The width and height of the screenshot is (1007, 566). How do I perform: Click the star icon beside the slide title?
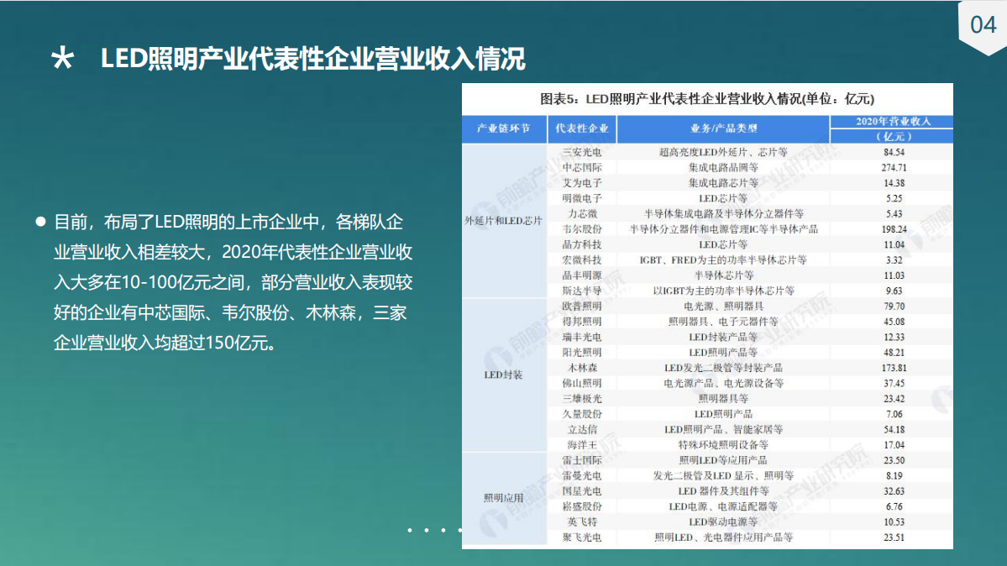pos(62,59)
